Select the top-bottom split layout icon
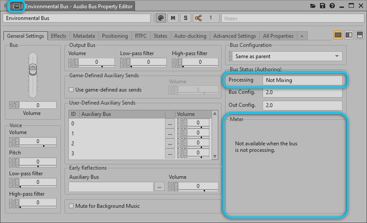This screenshot has height=223, width=367. click(x=360, y=35)
